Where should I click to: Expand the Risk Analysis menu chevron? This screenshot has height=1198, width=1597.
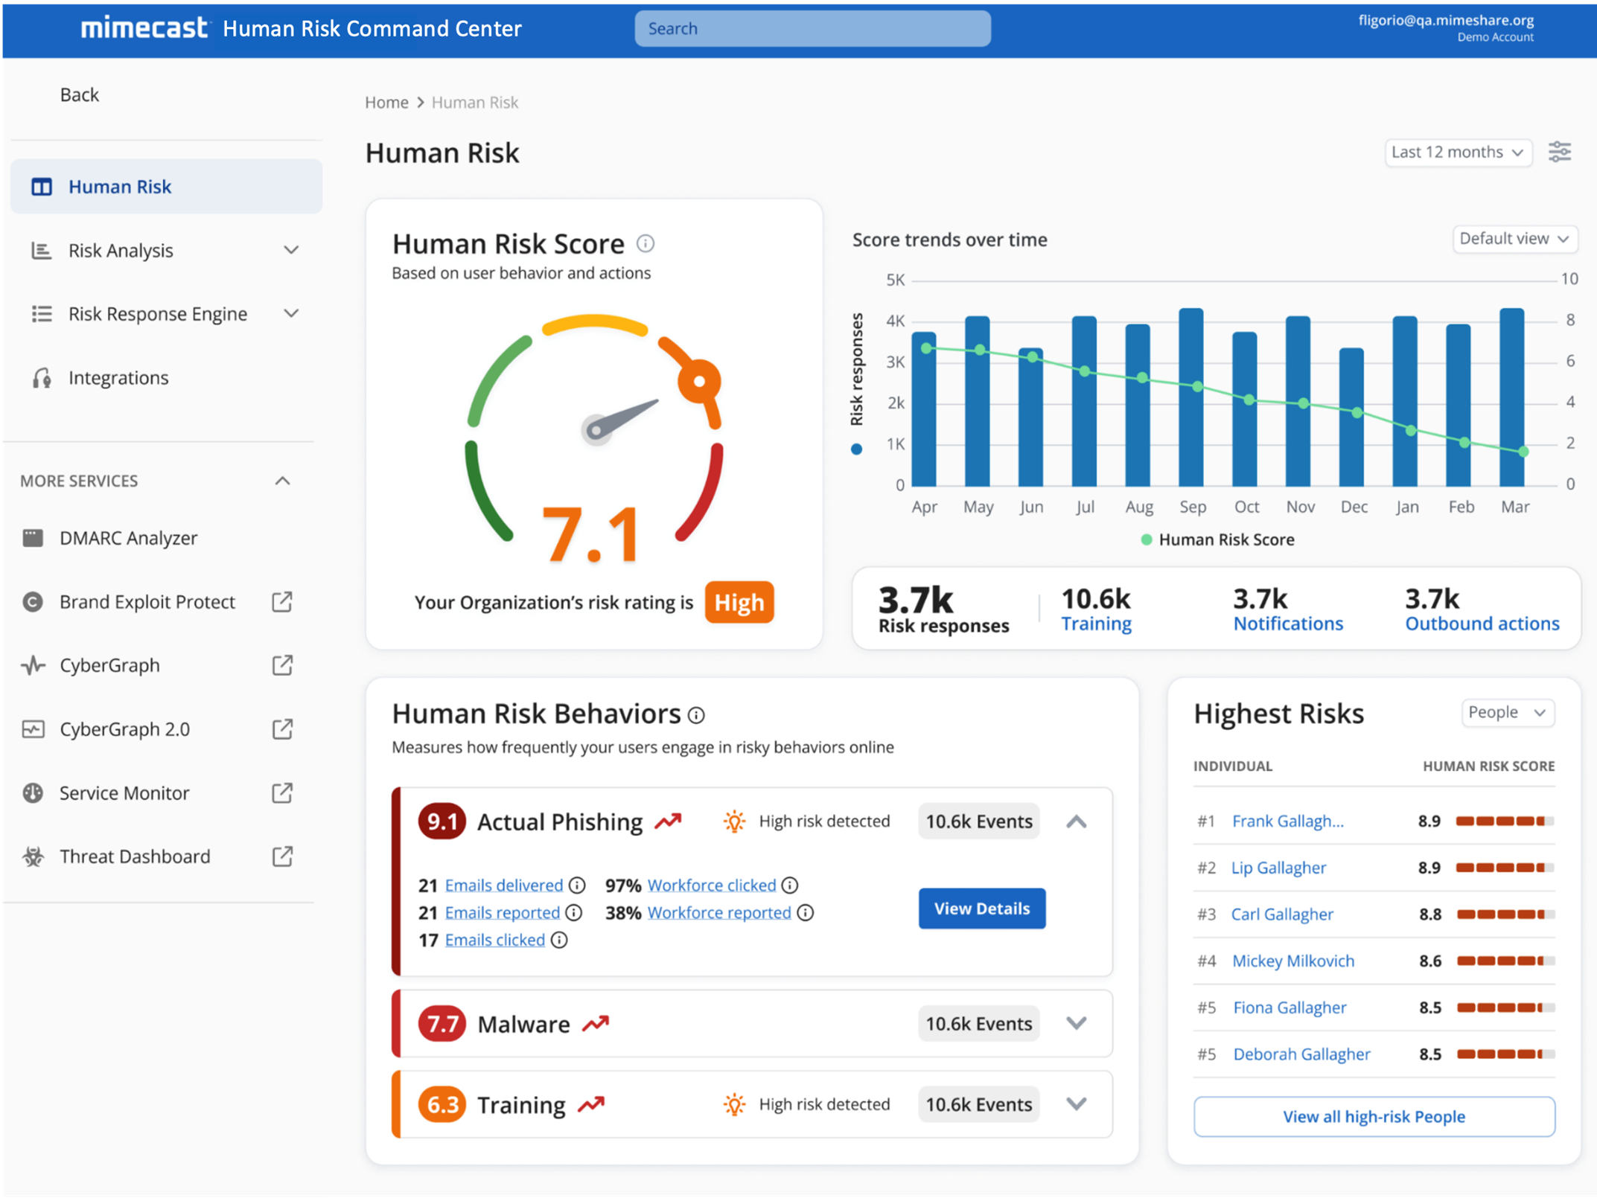tap(291, 251)
